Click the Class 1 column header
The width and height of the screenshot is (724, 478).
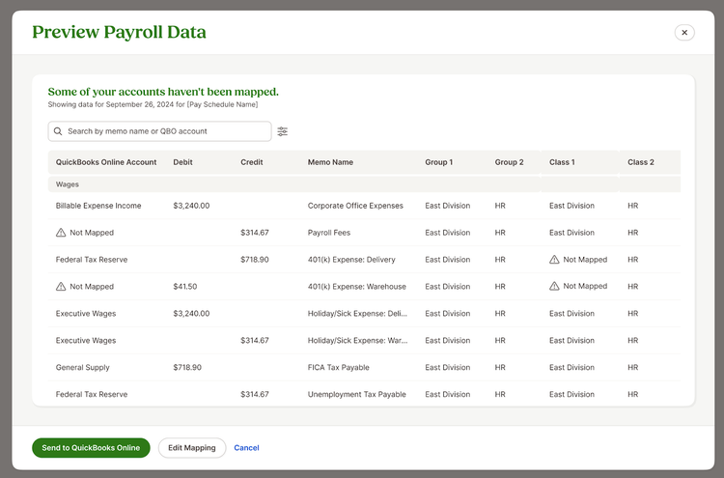[562, 162]
